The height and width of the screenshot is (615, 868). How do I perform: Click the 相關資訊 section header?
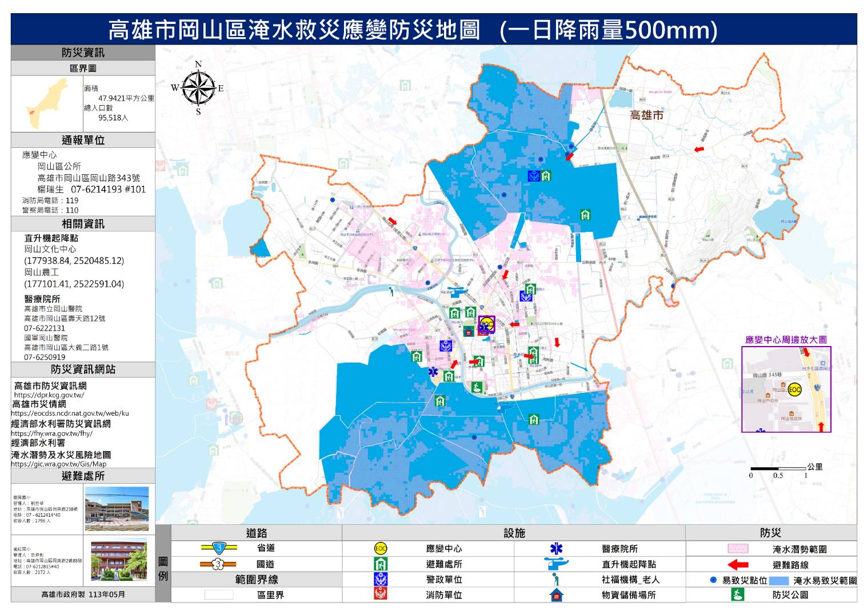click(83, 224)
